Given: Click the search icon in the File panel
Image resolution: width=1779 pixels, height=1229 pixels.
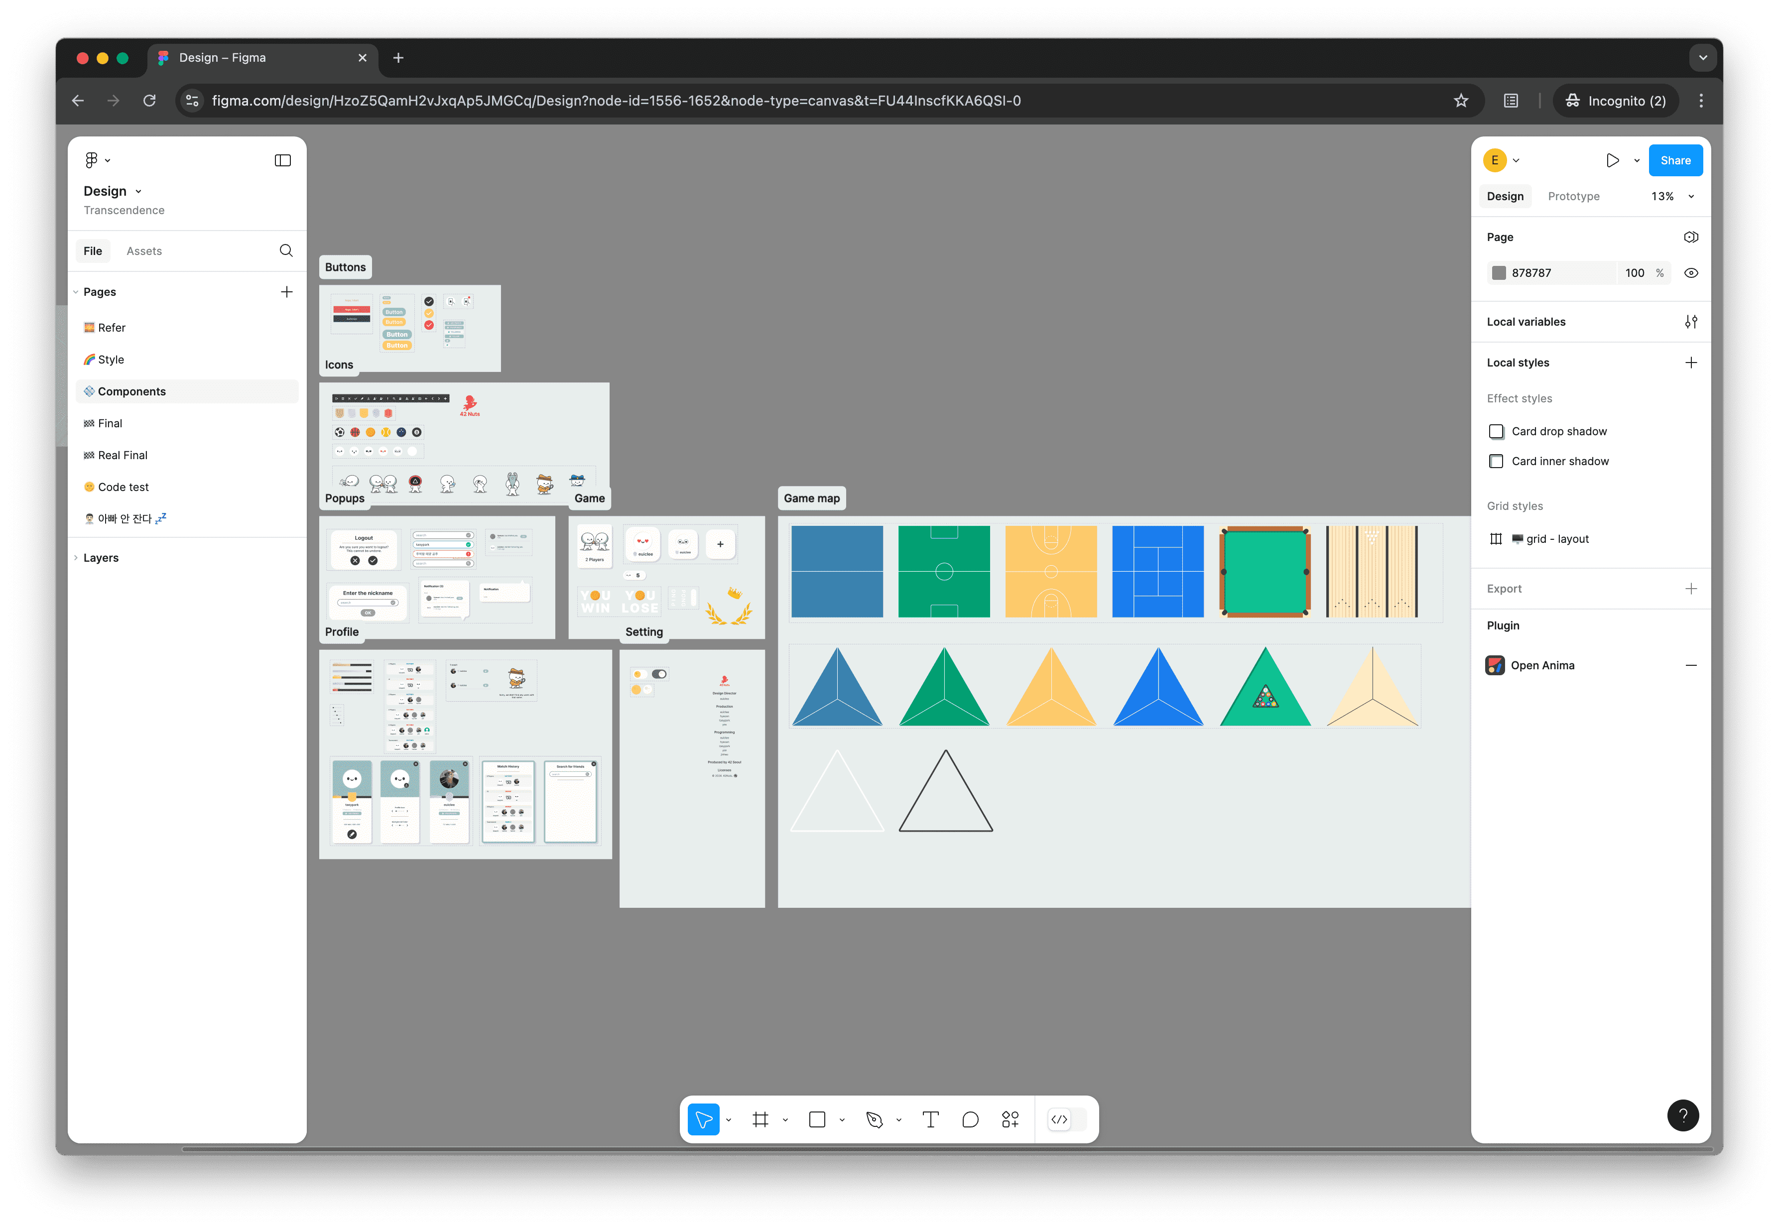Looking at the screenshot, I should click(x=286, y=250).
